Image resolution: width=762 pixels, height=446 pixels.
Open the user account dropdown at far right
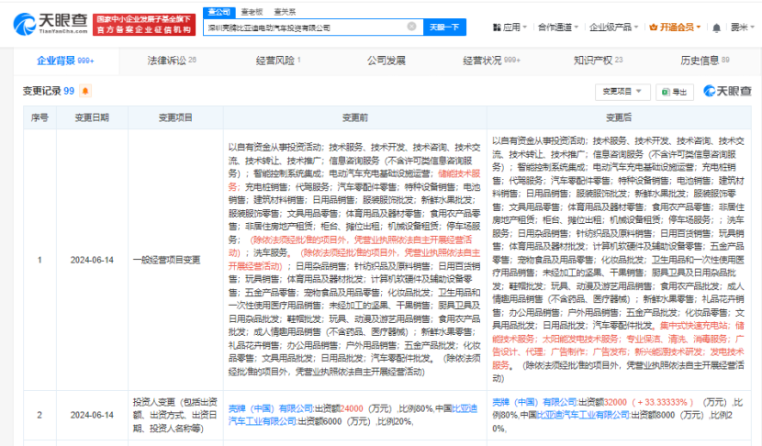coord(743,28)
